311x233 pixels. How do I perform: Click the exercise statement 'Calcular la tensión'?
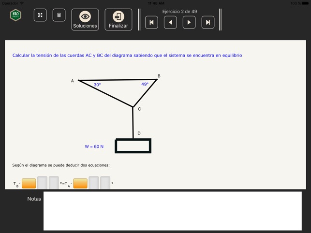tap(127, 55)
